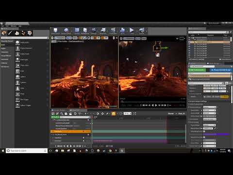Click Sequencer save icon
The image size is (233, 175).
point(53,114)
